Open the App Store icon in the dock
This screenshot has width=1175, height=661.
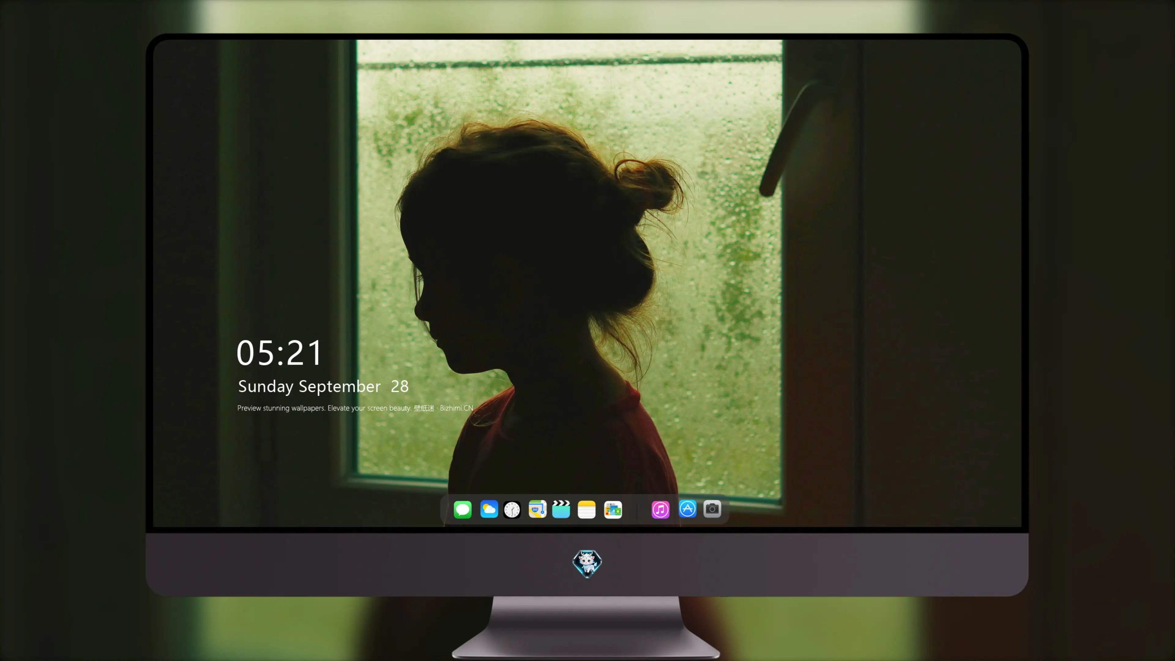pos(687,509)
